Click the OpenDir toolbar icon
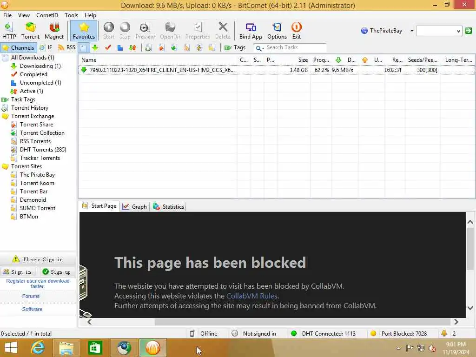This screenshot has height=357, width=476. click(x=170, y=31)
